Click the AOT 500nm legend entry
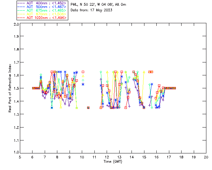Screen dimensions: 212x170 pyautogui.click(x=42, y=7)
